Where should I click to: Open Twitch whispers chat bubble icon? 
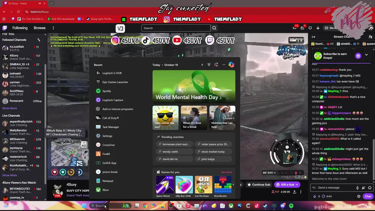[310, 28]
